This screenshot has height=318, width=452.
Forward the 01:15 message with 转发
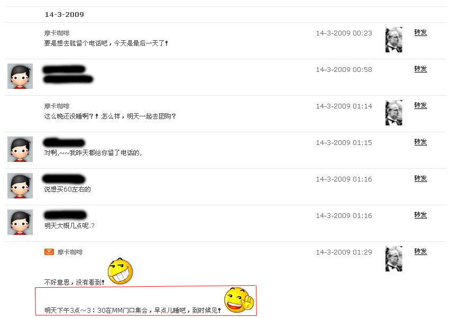(x=420, y=142)
